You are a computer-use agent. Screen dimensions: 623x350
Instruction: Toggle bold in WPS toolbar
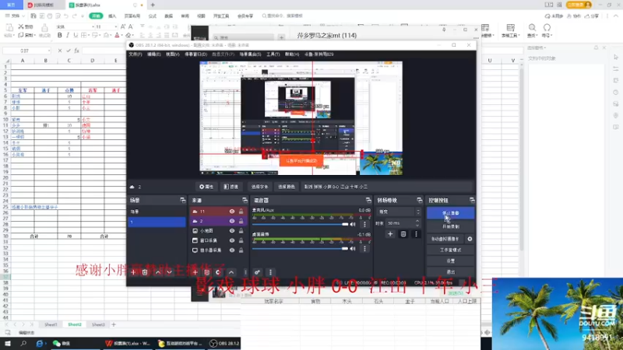coord(60,35)
